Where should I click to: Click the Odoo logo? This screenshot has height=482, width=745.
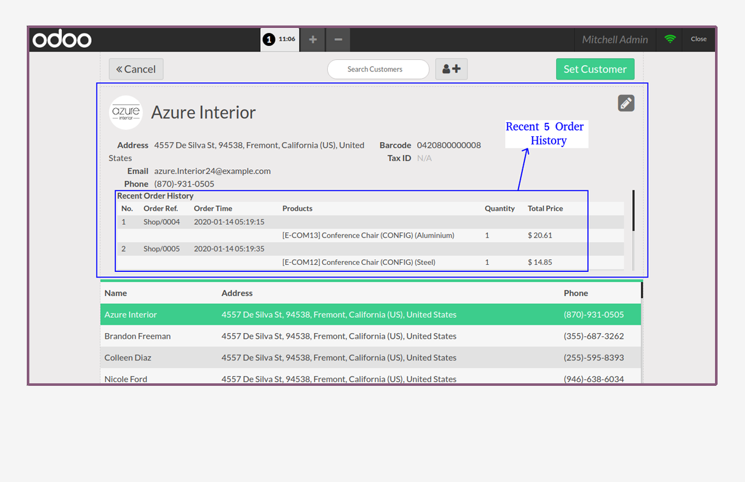coord(62,39)
